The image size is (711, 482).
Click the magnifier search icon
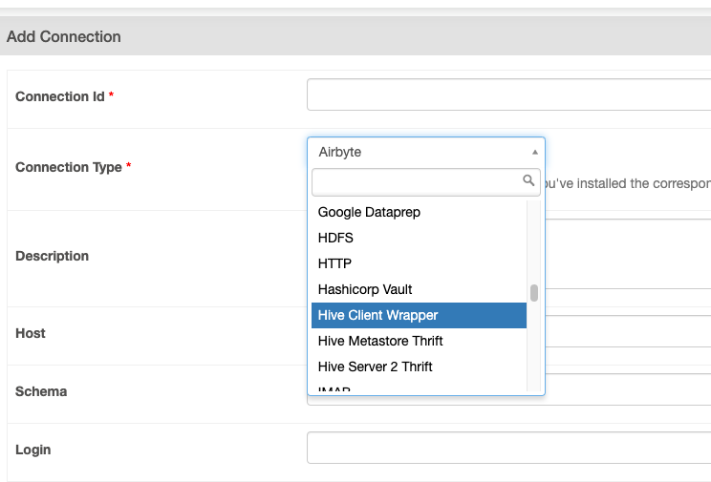click(528, 180)
